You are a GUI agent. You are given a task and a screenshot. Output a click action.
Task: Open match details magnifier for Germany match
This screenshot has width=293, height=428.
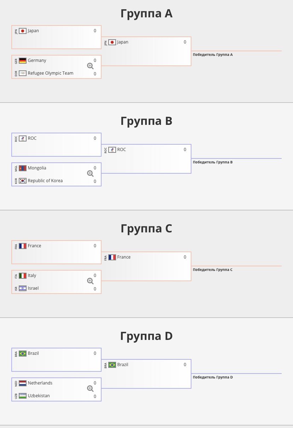(90, 66)
